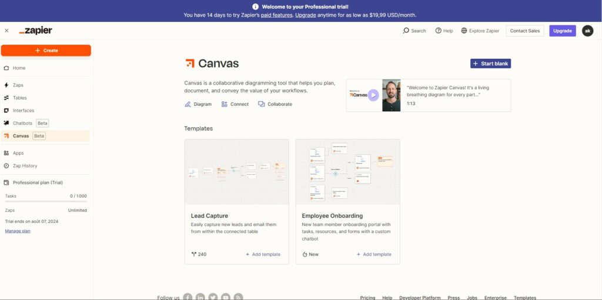602x300 pixels.
Task: Click the purple Upgrade button
Action: [563, 31]
